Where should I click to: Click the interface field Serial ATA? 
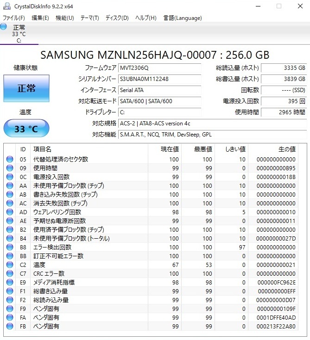[160, 90]
